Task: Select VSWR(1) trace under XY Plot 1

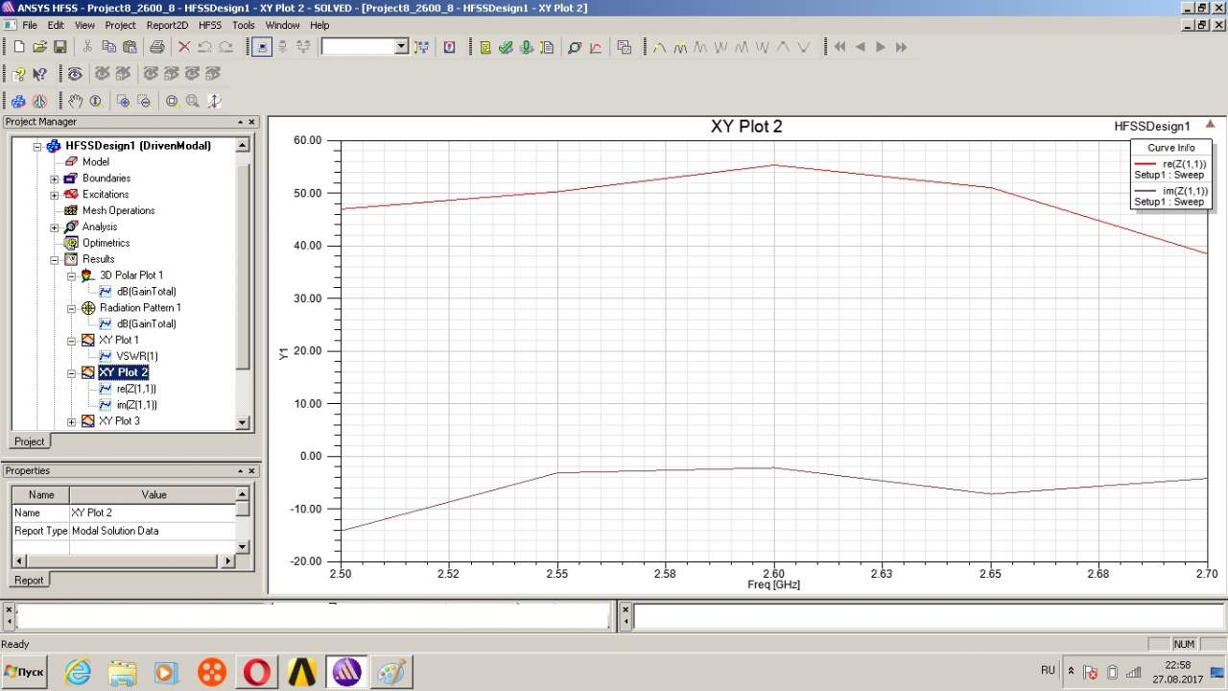Action: (x=136, y=356)
